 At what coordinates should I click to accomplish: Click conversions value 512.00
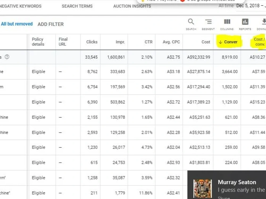(x=231, y=132)
